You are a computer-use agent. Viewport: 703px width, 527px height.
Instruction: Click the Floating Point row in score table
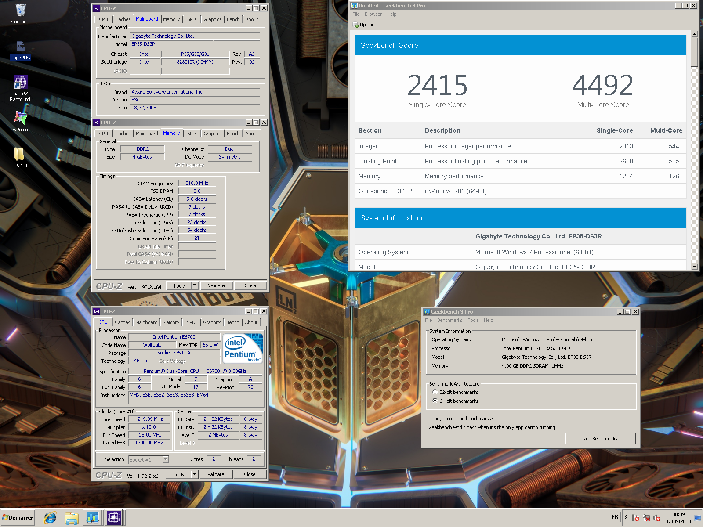520,161
